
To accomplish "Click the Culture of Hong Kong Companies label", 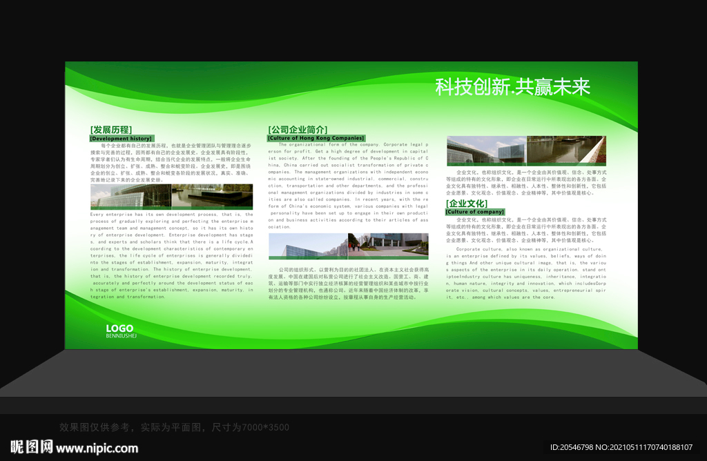I will point(316,138).
